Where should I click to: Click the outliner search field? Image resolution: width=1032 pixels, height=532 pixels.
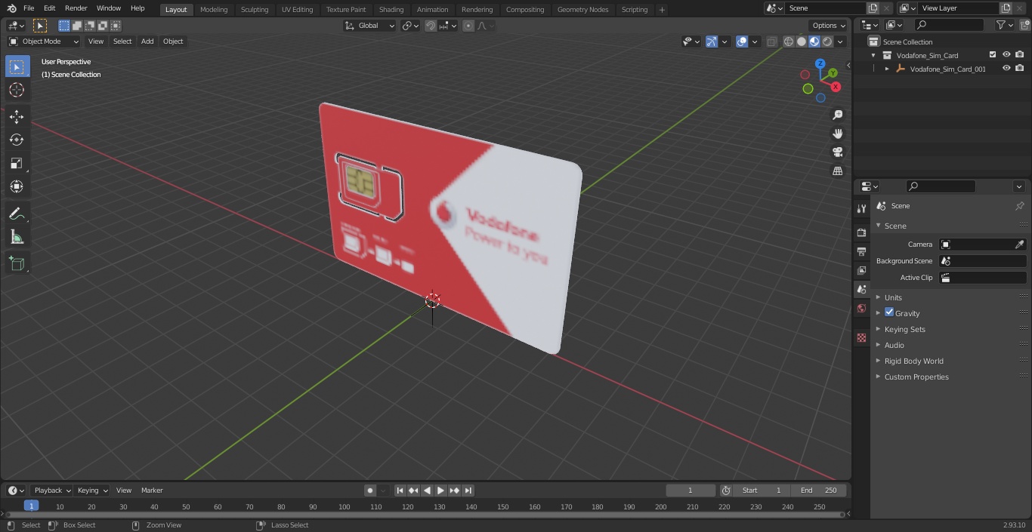click(x=949, y=25)
